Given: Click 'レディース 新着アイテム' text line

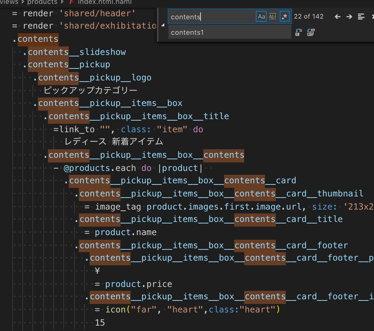Looking at the screenshot, I should click(x=114, y=142).
